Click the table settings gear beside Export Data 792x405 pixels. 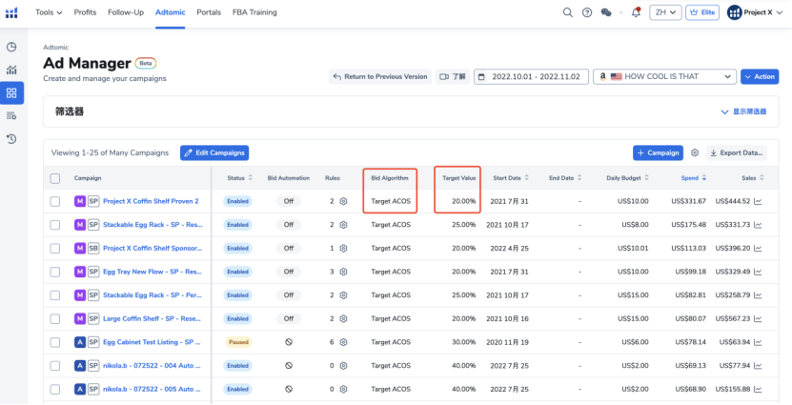695,152
